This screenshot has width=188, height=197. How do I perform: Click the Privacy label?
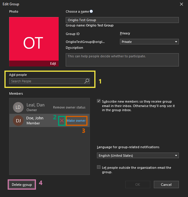pyautogui.click(x=125, y=34)
